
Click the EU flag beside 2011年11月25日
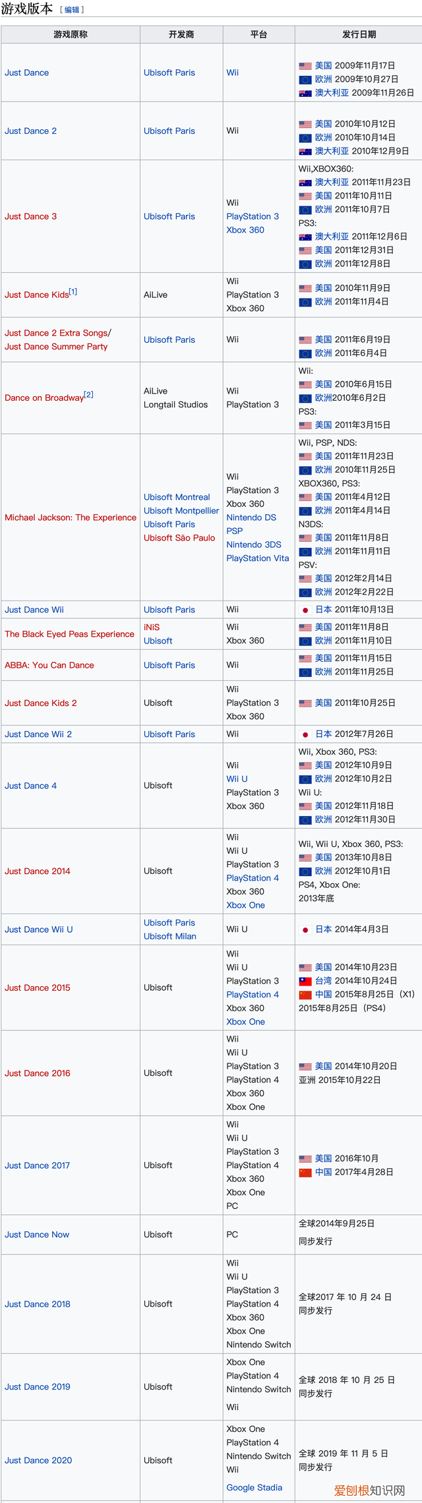[305, 672]
